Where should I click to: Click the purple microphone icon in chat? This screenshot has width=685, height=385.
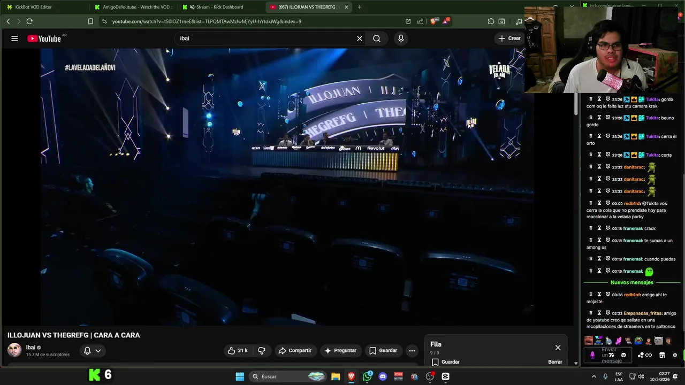point(592,355)
